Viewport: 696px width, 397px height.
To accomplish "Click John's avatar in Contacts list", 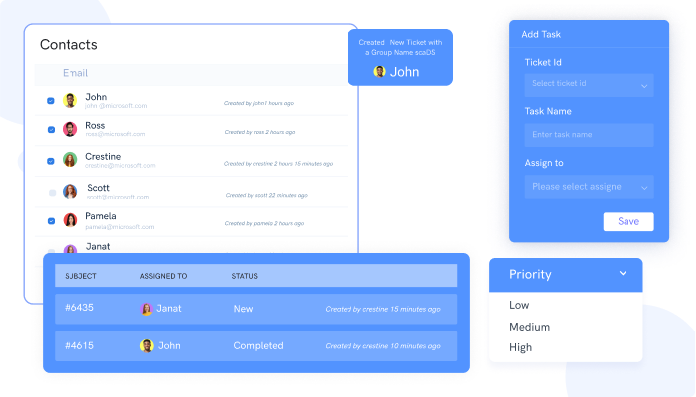I will (70, 100).
